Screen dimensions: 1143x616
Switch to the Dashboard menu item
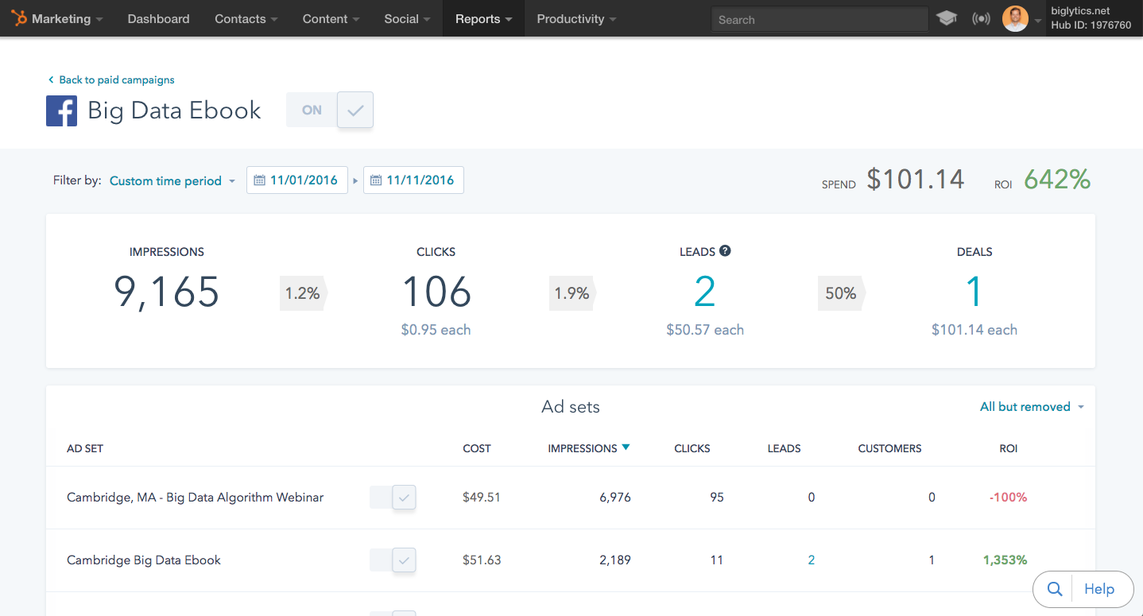pyautogui.click(x=158, y=18)
